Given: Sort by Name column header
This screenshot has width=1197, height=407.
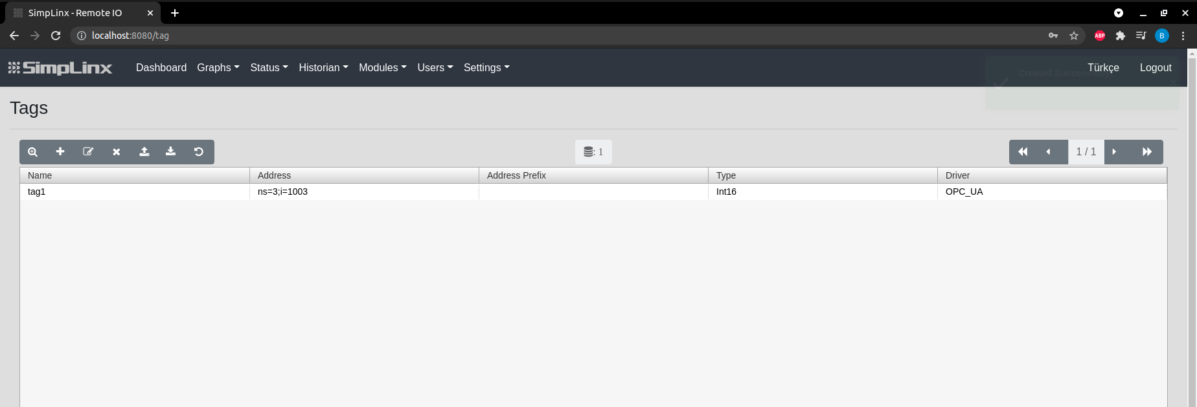Looking at the screenshot, I should pyautogui.click(x=135, y=175).
